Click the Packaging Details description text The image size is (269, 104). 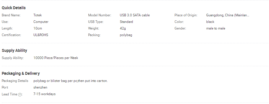71,81
